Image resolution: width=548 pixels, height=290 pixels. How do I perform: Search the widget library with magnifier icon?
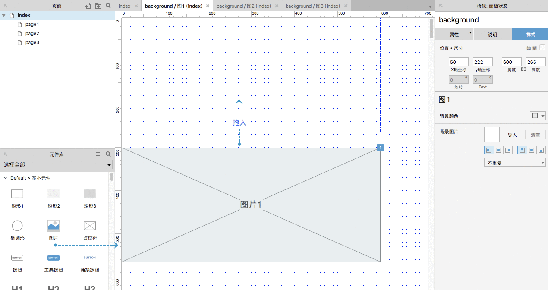108,154
